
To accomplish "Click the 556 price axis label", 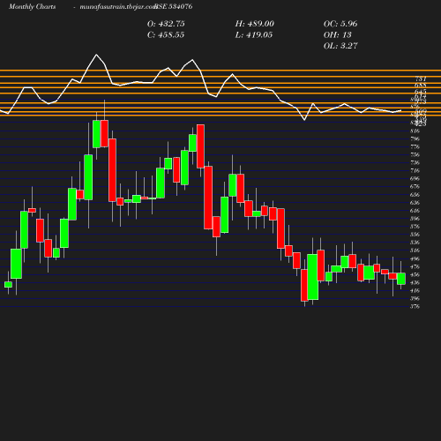I will (415, 235).
